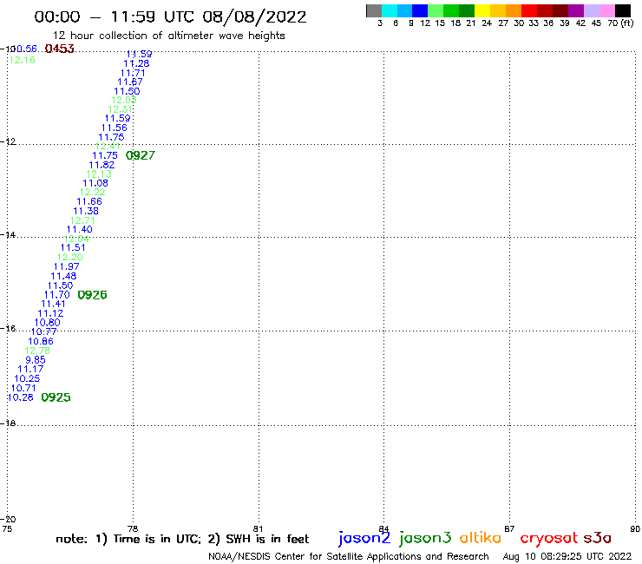Select the wave height value 10.71

point(23,388)
